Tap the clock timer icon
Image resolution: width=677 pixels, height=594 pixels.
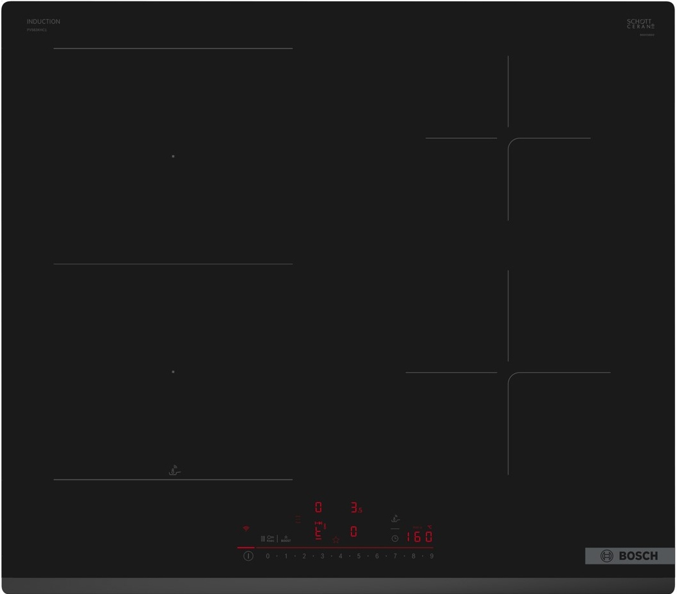pyautogui.click(x=395, y=539)
